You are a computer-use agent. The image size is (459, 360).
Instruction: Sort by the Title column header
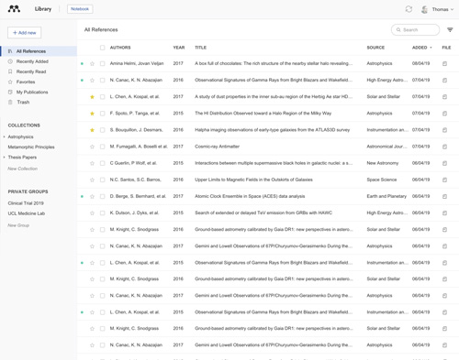200,48
